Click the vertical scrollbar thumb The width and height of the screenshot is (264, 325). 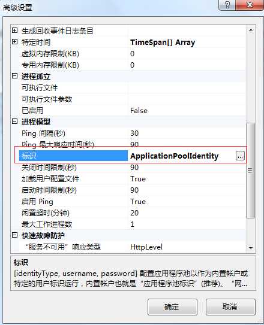pyautogui.click(x=250, y=171)
